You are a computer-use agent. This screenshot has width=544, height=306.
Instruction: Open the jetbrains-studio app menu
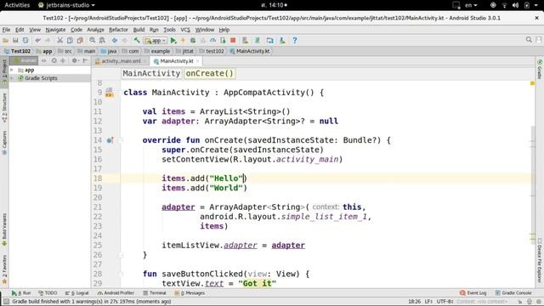[66, 5]
